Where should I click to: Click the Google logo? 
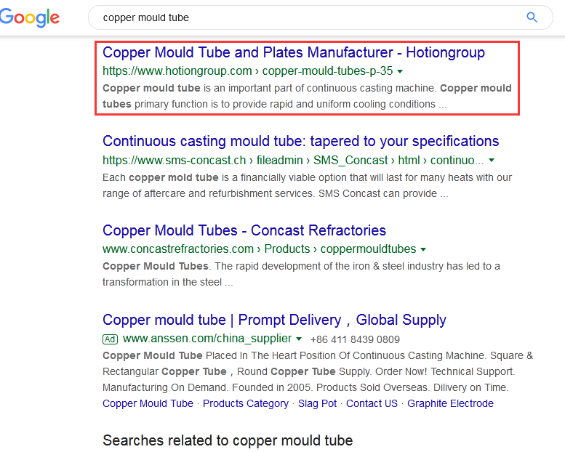coord(30,17)
